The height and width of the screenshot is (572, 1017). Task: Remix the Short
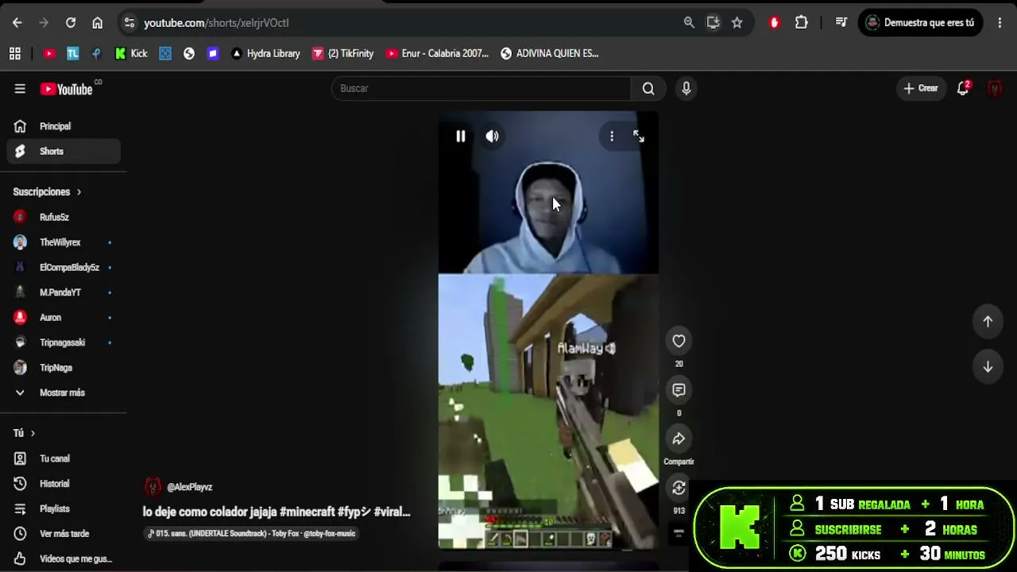point(679,488)
